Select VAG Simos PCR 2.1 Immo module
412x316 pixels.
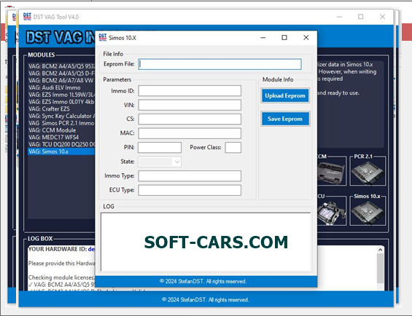[61, 123]
